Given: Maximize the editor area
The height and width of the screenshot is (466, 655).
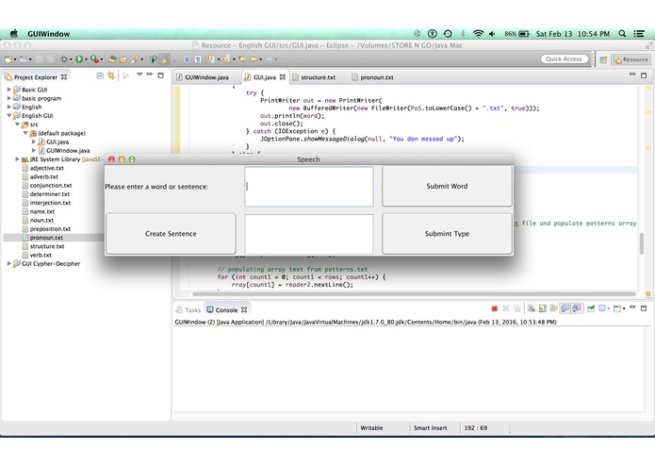Looking at the screenshot, I should (644, 75).
